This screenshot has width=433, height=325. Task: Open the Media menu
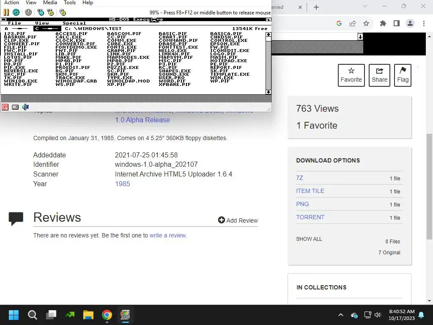click(50, 3)
